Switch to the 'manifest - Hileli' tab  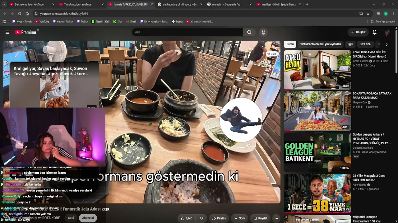278,4
